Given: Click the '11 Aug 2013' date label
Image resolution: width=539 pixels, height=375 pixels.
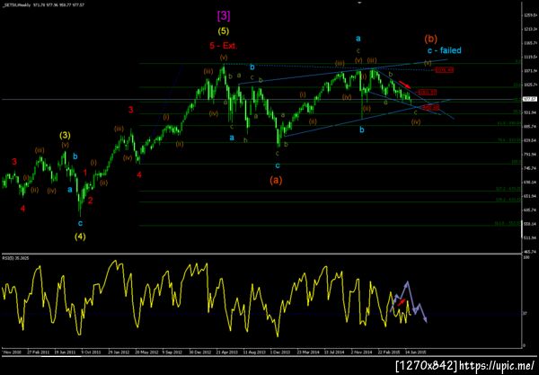Looking at the screenshot, I should 254,353.
